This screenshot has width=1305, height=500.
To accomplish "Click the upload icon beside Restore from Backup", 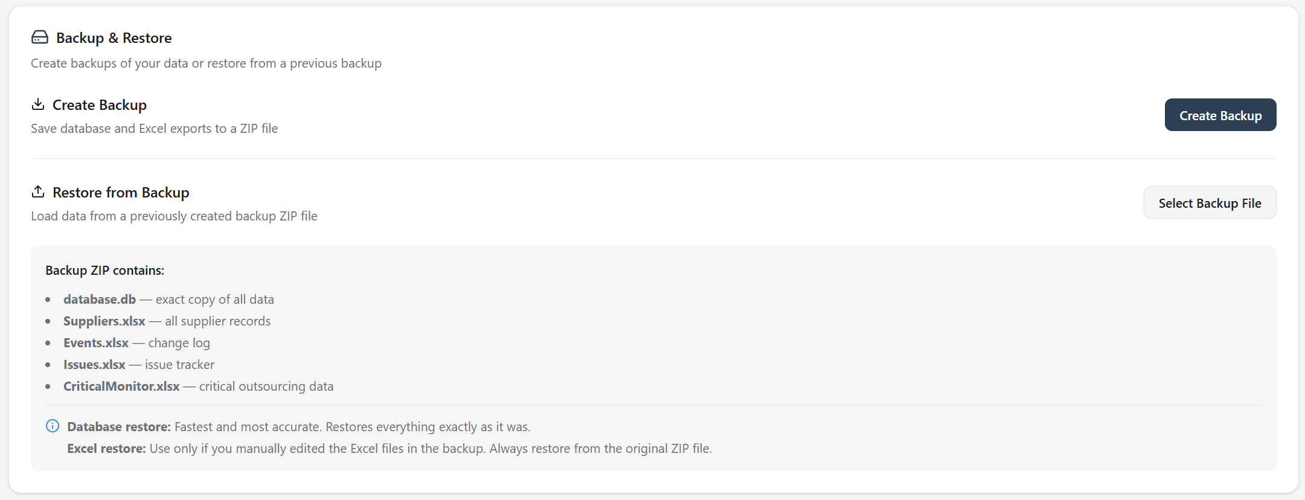I will click(x=38, y=191).
